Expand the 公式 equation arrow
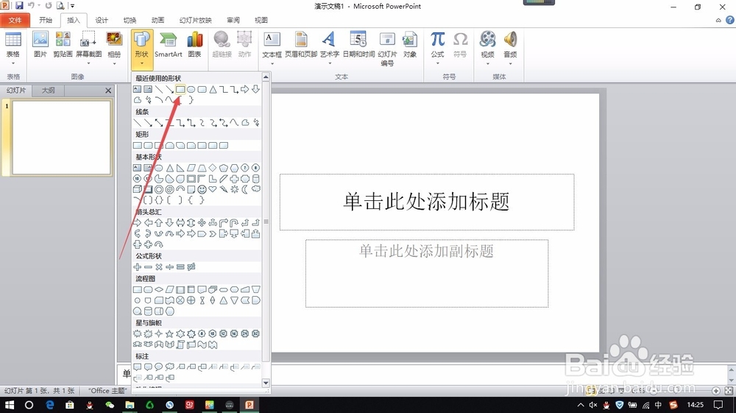Image resolution: width=736 pixels, height=413 pixels. tap(437, 63)
